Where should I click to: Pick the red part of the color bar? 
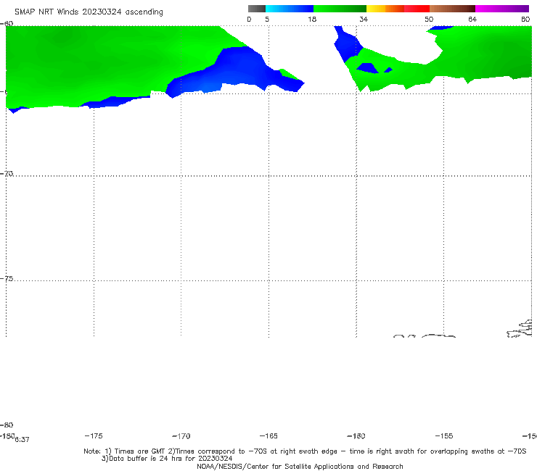coord(417,9)
